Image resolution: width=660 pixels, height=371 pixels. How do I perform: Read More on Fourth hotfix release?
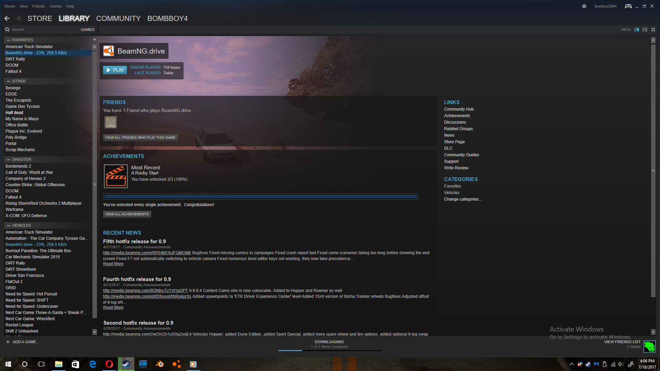pyautogui.click(x=113, y=307)
